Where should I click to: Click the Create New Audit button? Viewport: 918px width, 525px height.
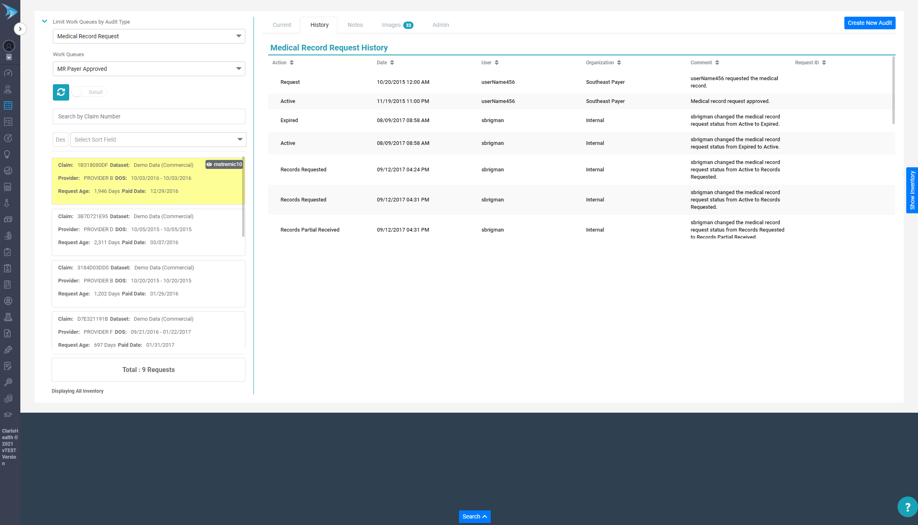pyautogui.click(x=870, y=23)
